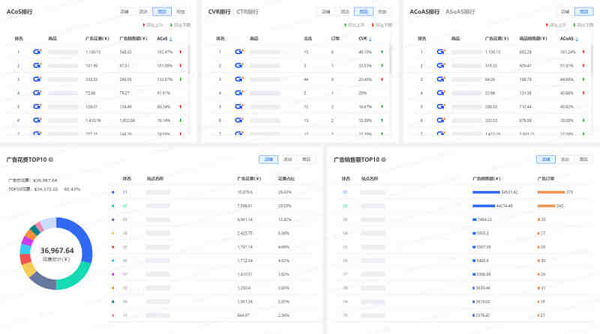600x334 pixels.
Task: Click the ACoS column sort icon
Action: (x=170, y=39)
